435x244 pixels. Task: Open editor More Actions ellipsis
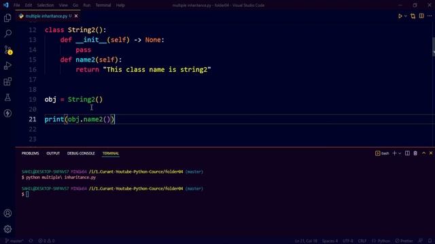(430, 16)
